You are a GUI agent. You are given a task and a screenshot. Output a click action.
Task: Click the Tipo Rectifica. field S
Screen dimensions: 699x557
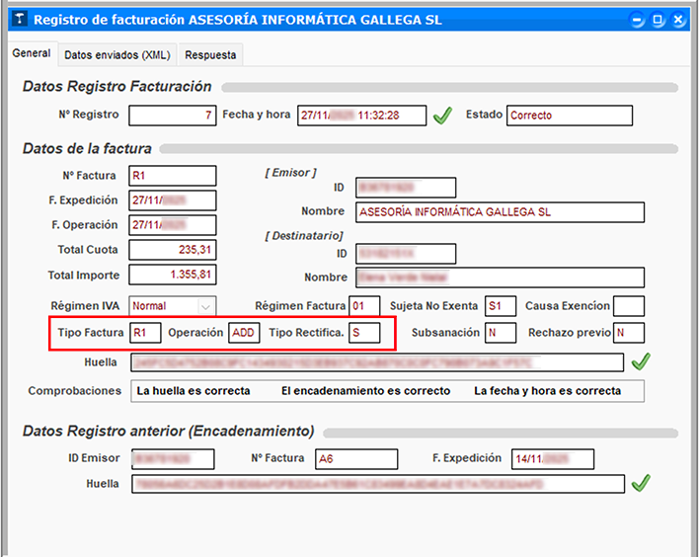pyautogui.click(x=364, y=333)
